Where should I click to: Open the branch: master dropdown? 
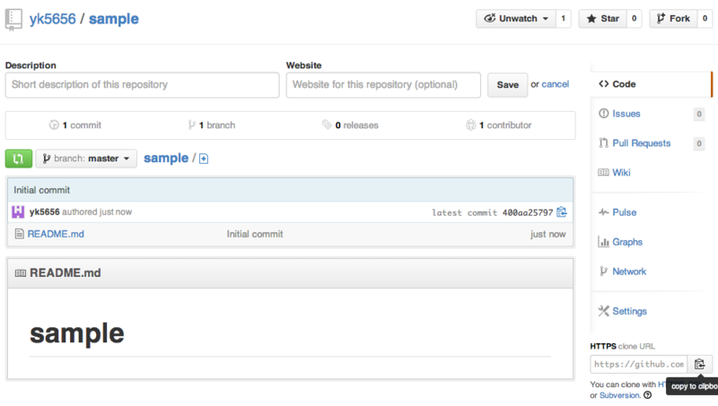[86, 159]
